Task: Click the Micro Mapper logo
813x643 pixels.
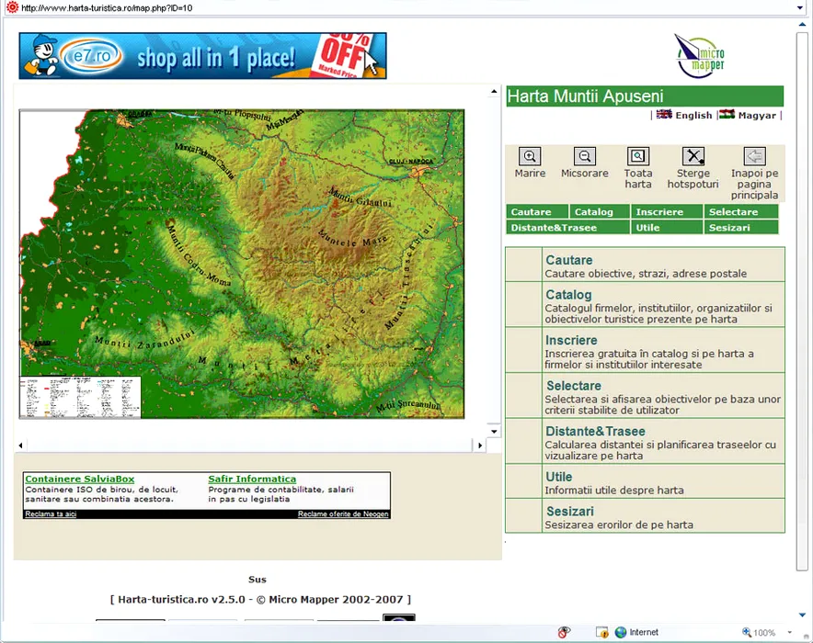Action: [x=700, y=55]
